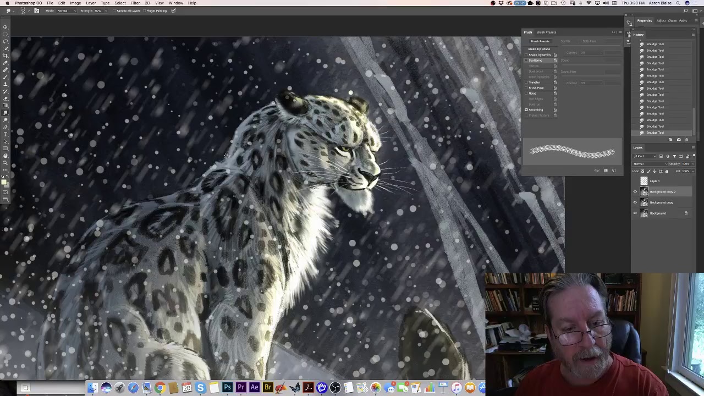Enable Finger Painting checkbox
Screen dimensions: 704x396
[144, 11]
